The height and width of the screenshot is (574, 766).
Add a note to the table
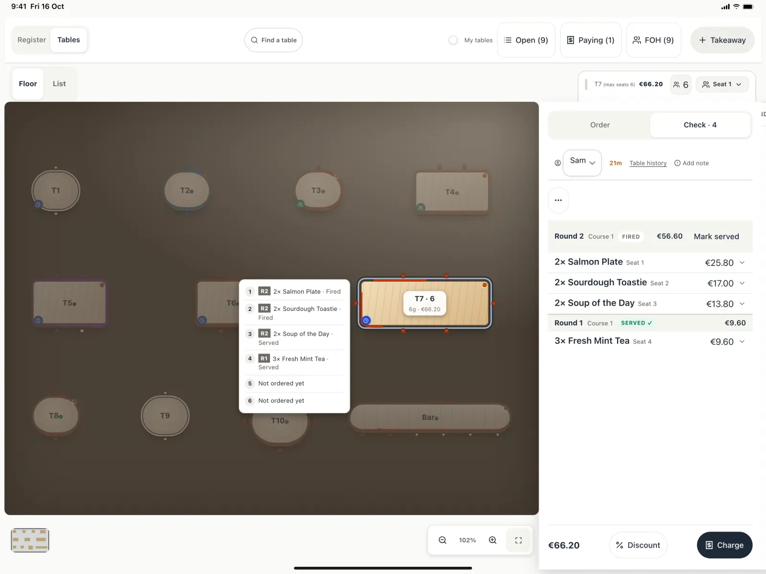click(691, 163)
